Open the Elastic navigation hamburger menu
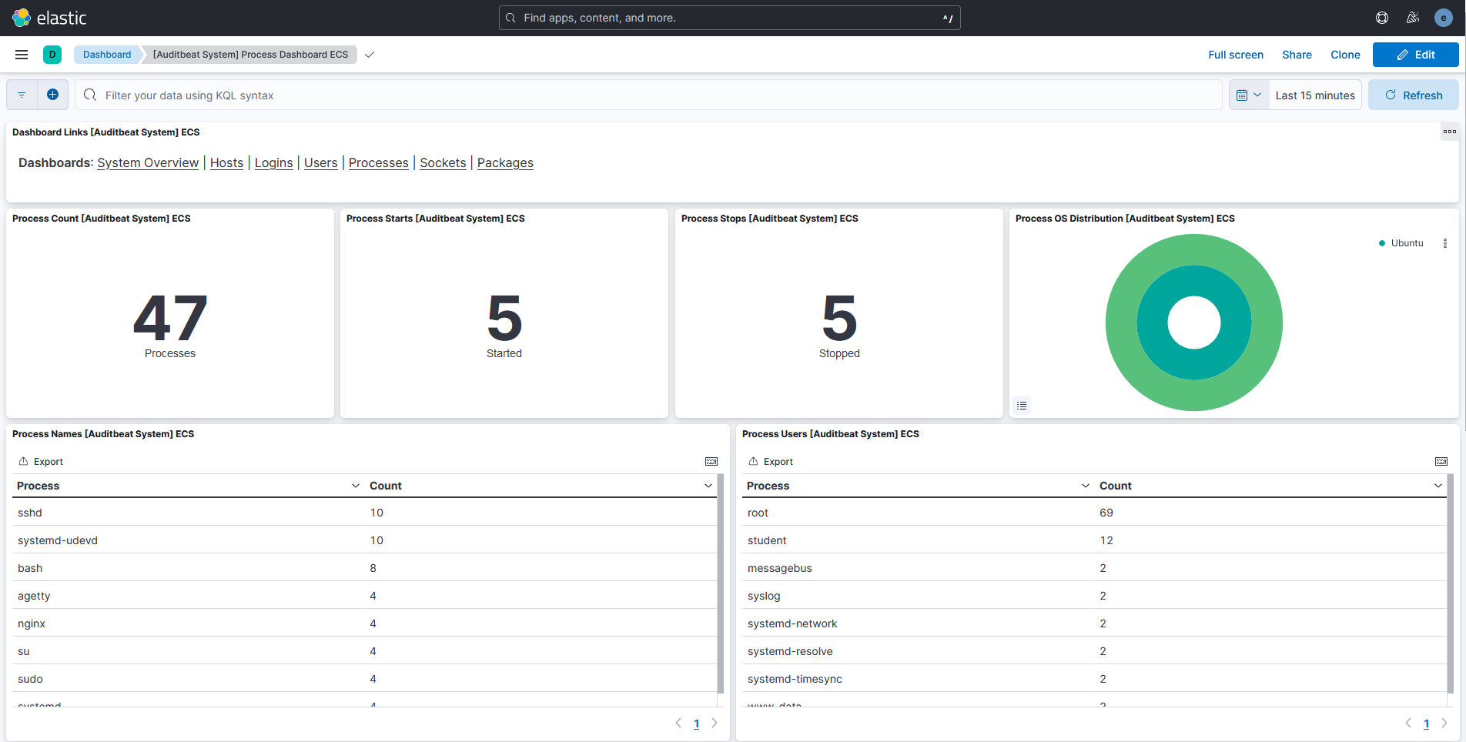The width and height of the screenshot is (1466, 742). click(21, 55)
